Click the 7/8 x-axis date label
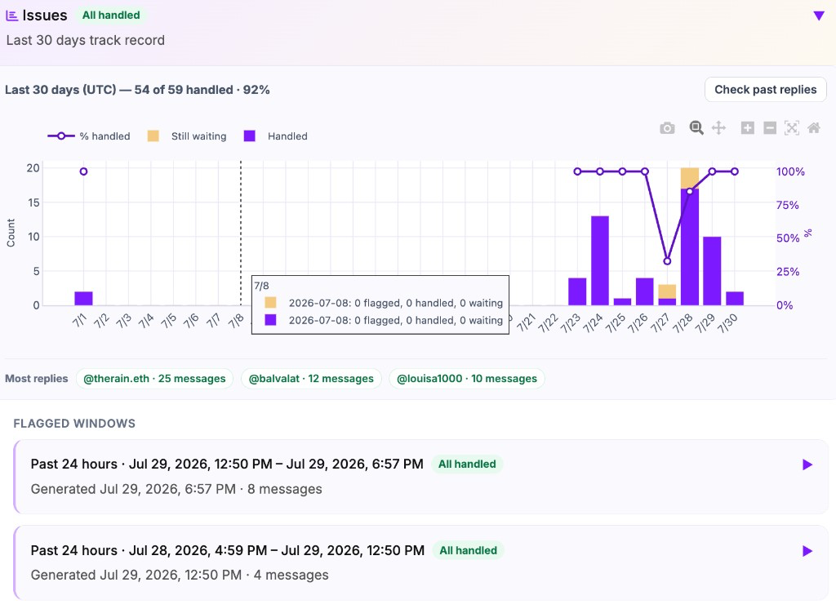 236,322
